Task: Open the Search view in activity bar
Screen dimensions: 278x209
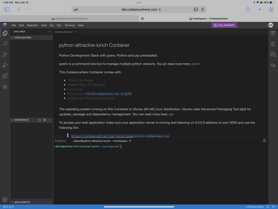Action: tap(5, 44)
